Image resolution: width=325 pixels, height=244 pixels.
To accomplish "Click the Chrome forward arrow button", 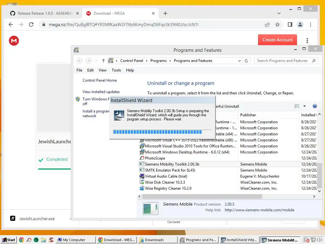I will click(21, 24).
